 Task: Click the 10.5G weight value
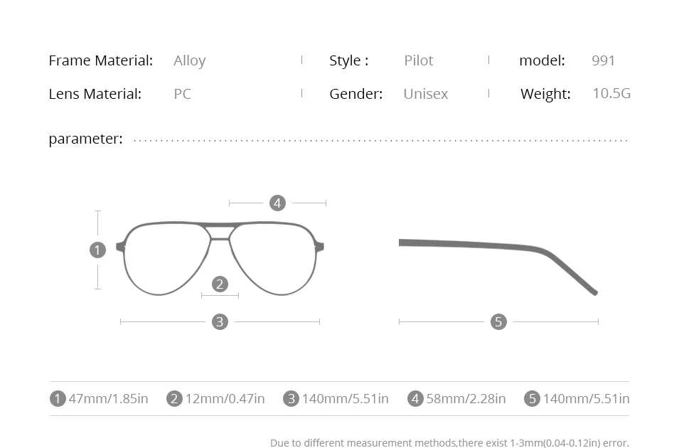(611, 94)
